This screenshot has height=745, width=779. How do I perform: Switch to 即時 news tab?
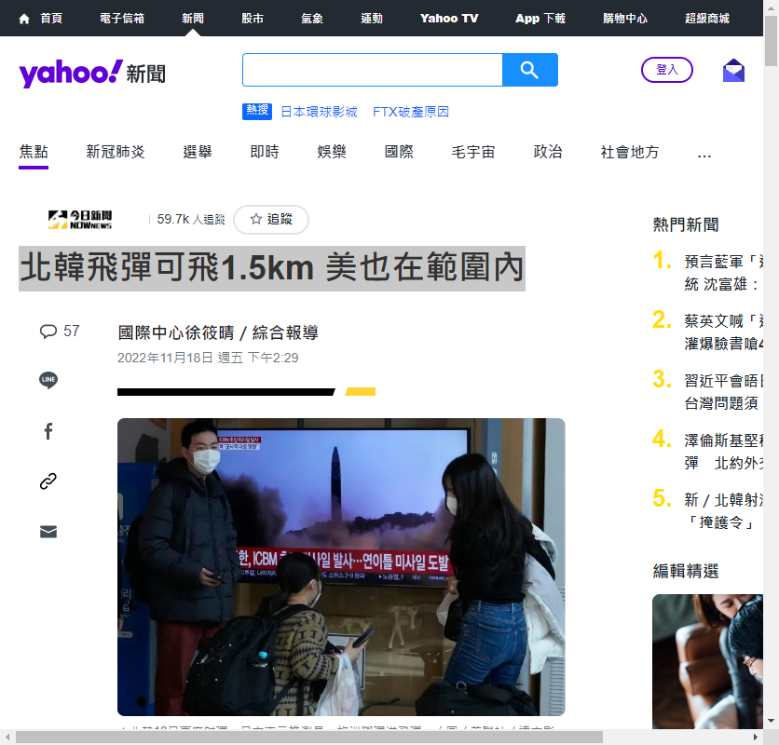pos(265,152)
